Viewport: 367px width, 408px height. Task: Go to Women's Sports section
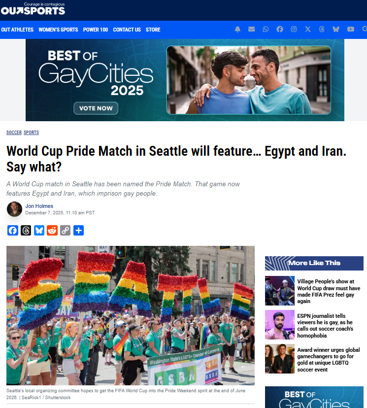click(58, 30)
